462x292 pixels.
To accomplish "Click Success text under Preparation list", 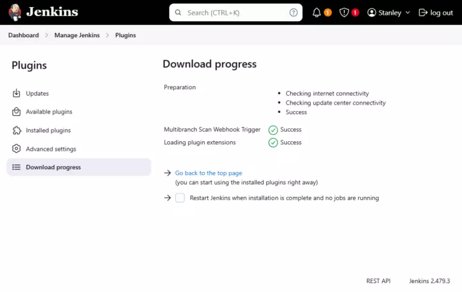I will pyautogui.click(x=296, y=112).
